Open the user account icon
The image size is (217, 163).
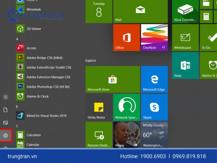(5, 97)
